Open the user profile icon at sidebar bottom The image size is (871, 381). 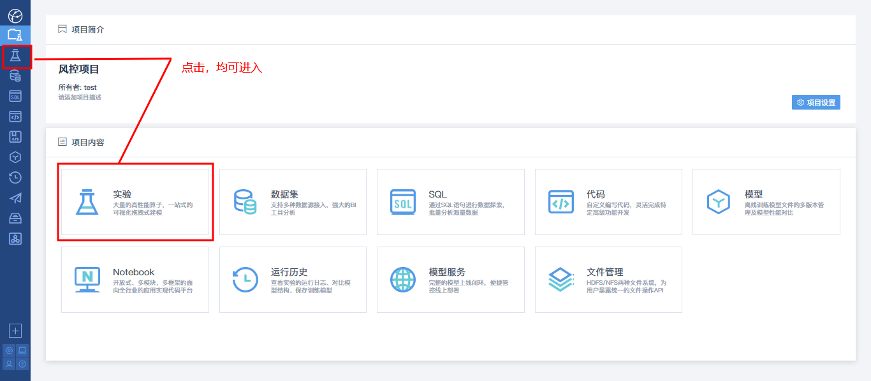click(x=9, y=364)
